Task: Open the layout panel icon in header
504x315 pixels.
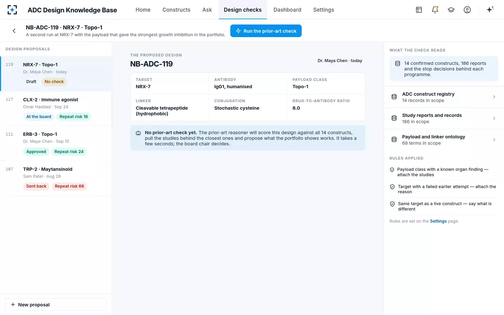Action: pos(419,10)
